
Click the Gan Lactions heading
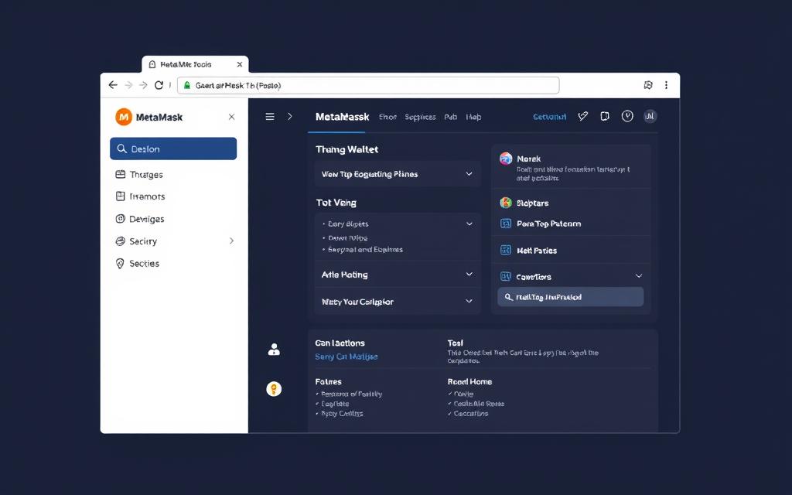pos(340,343)
